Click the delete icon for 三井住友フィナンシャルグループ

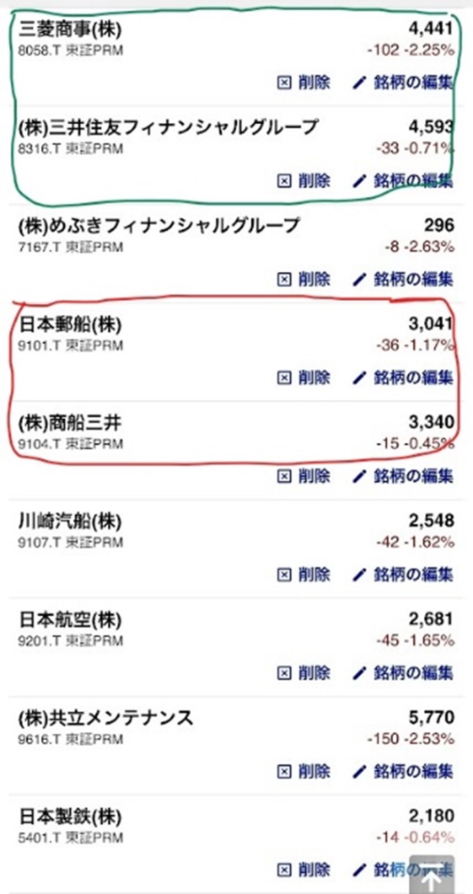pos(284,181)
